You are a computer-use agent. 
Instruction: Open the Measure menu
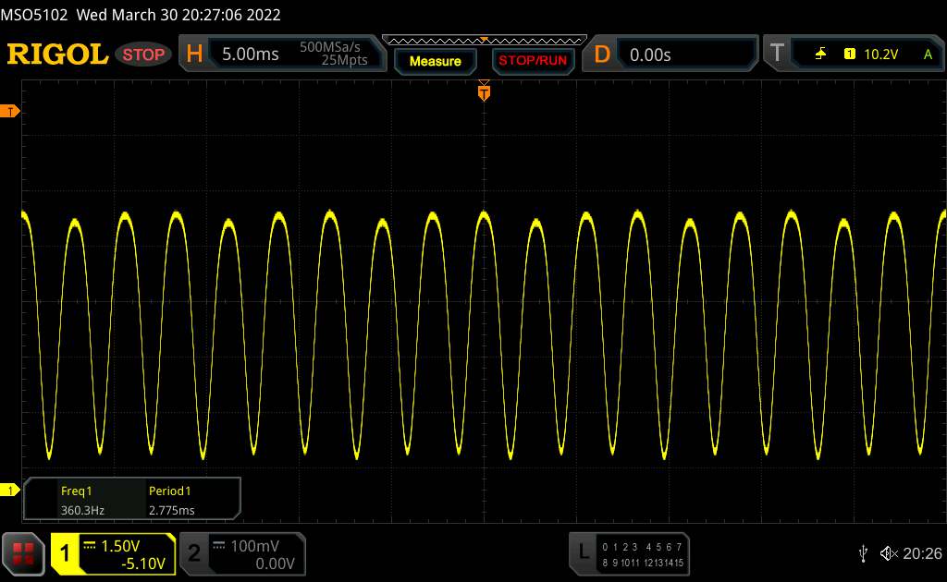click(x=435, y=61)
